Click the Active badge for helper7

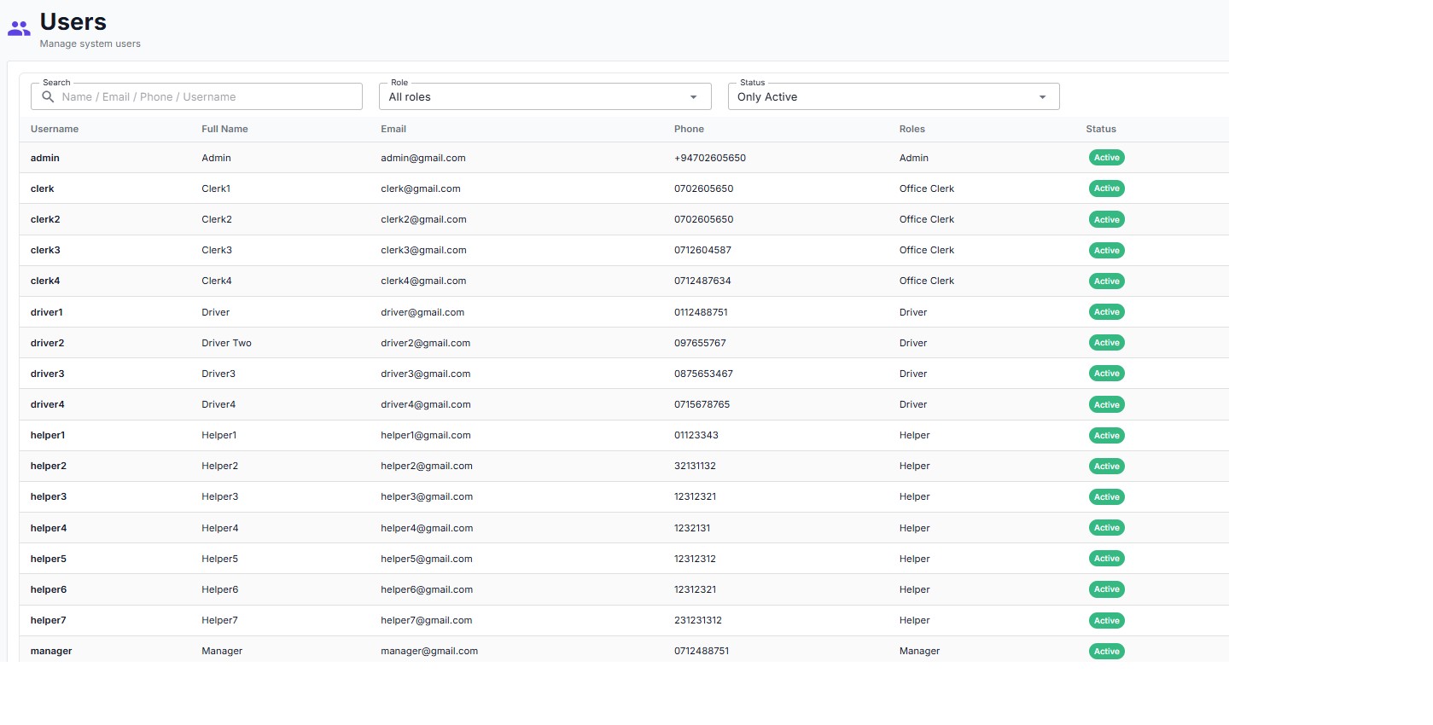point(1106,621)
